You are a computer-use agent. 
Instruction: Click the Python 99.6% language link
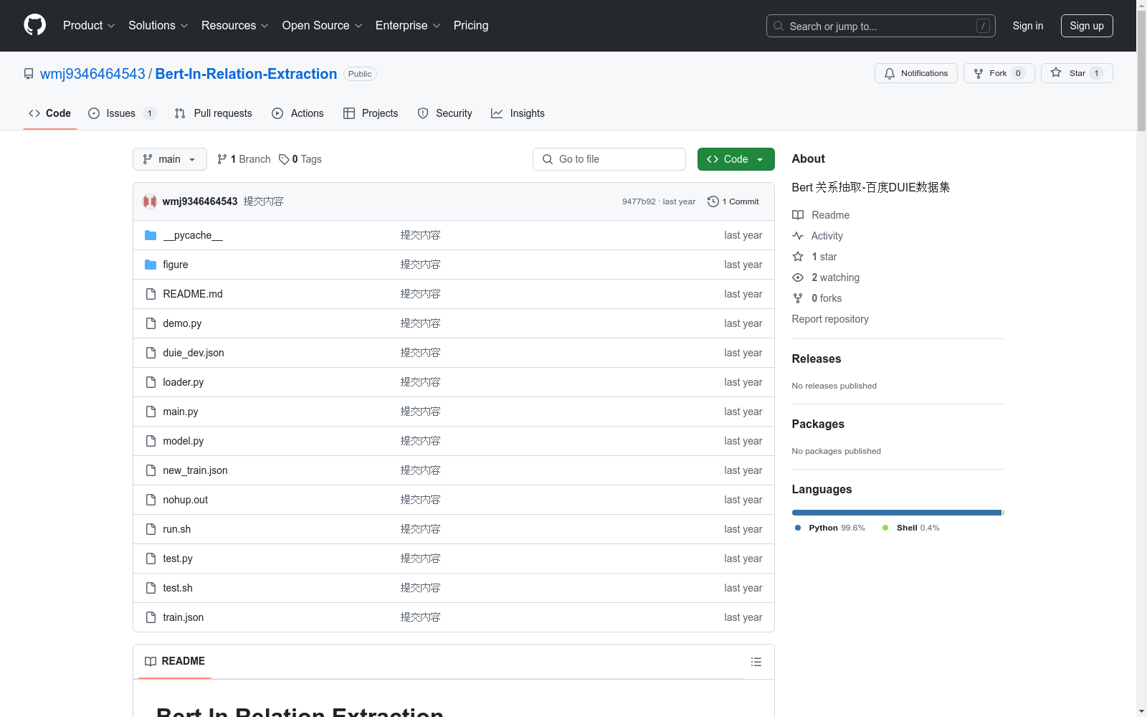click(830, 528)
